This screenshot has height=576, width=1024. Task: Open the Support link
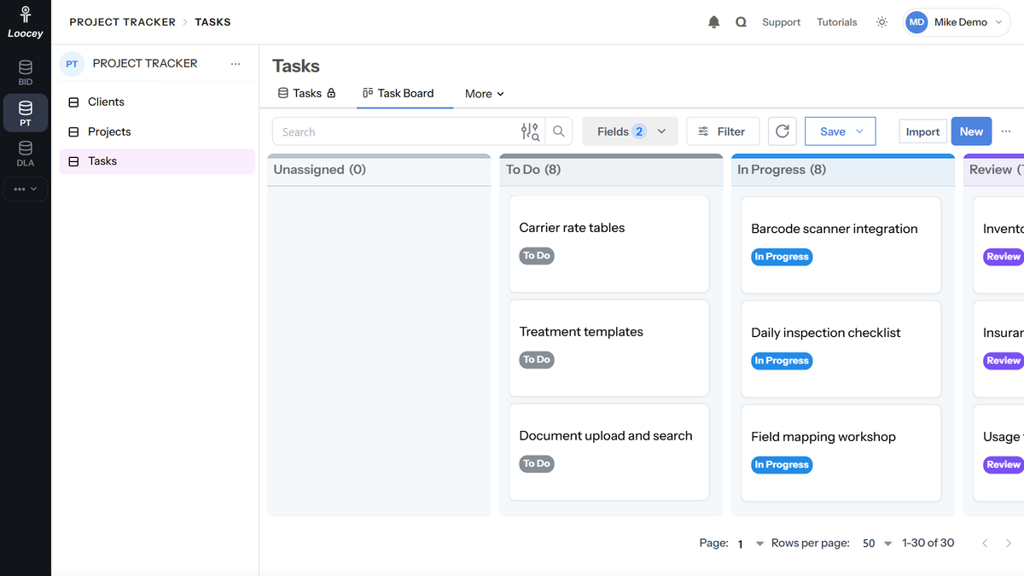point(781,22)
